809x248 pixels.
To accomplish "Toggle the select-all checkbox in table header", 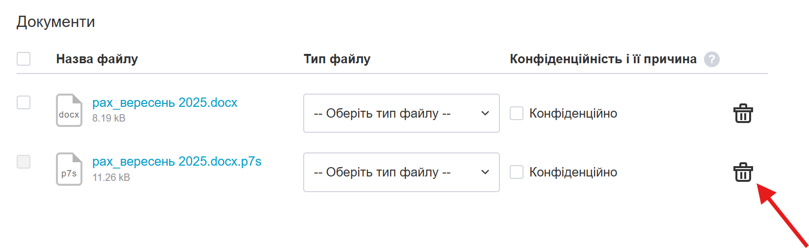I will click(x=24, y=59).
